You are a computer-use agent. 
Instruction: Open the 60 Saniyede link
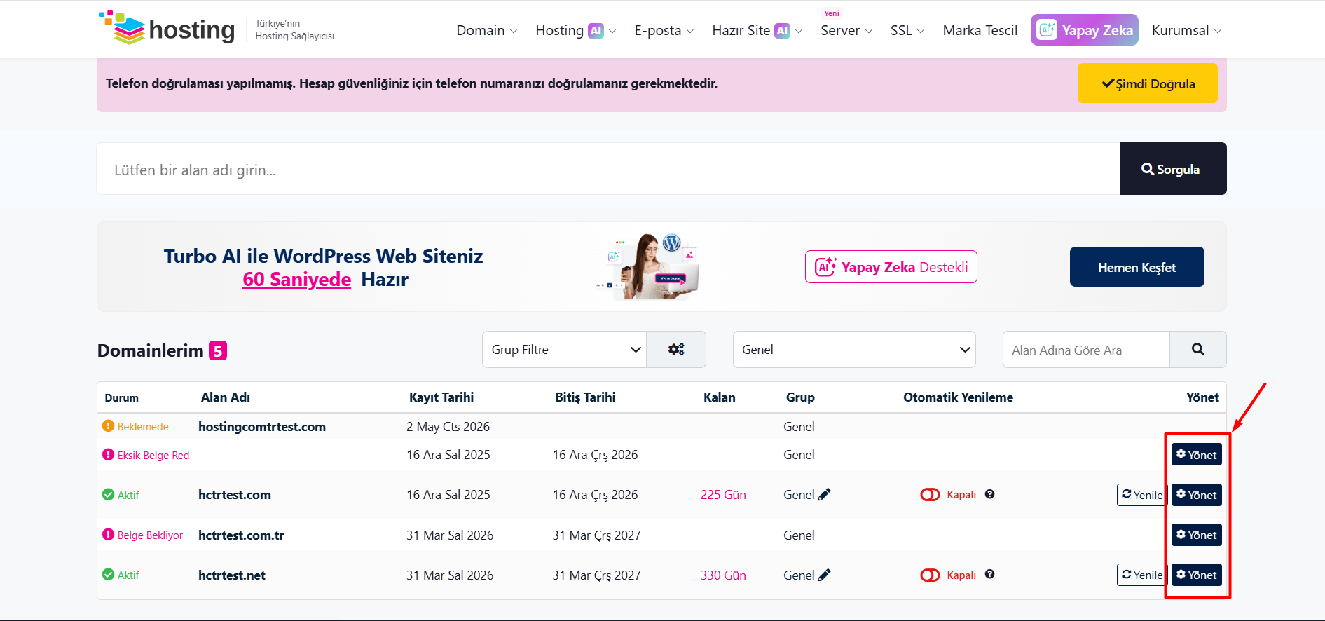point(296,279)
